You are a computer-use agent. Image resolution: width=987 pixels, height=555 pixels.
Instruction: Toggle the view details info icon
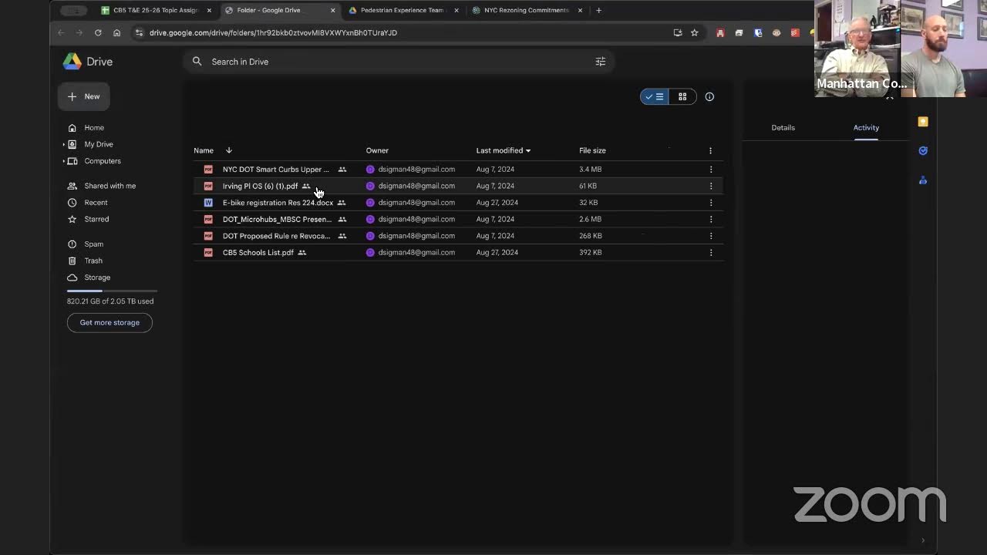coord(709,97)
